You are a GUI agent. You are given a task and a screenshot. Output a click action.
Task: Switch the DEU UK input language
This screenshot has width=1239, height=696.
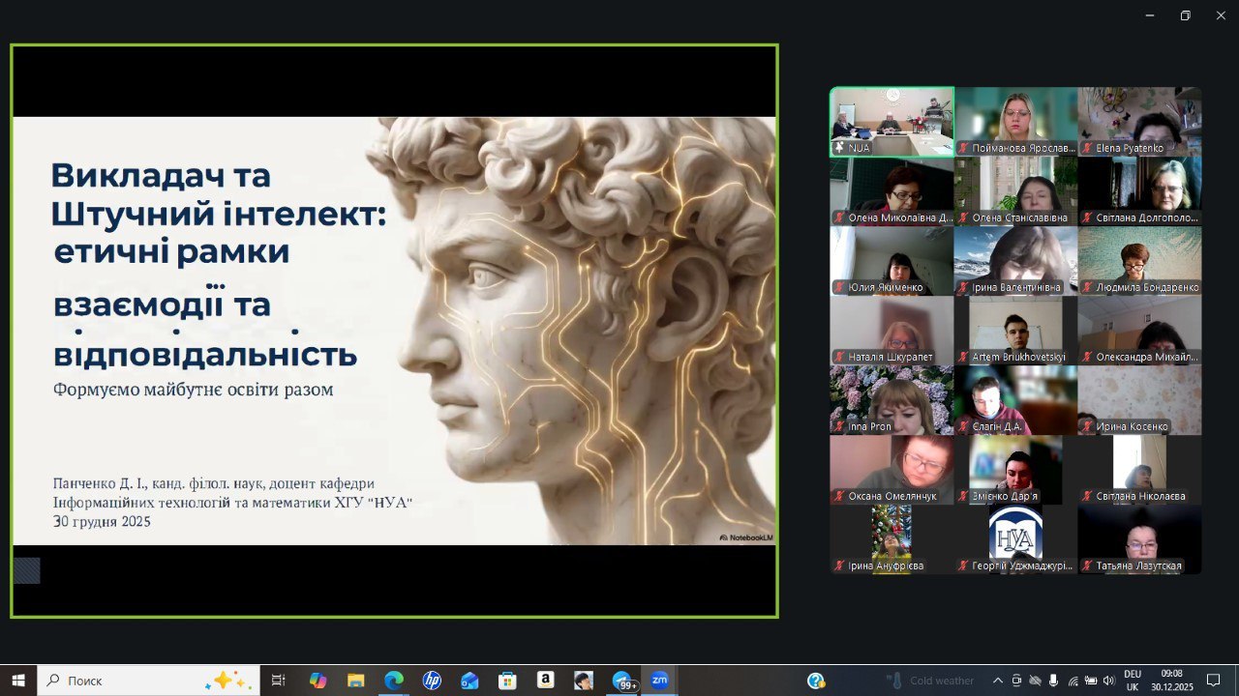(1132, 681)
